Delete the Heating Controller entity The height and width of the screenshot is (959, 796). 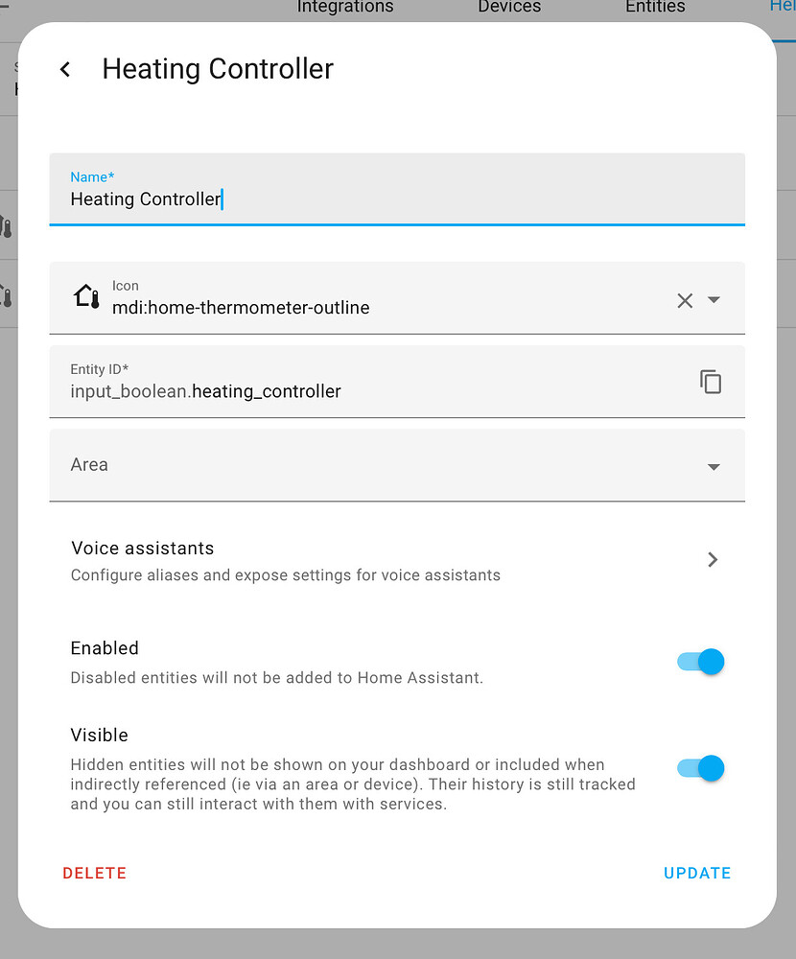point(94,873)
